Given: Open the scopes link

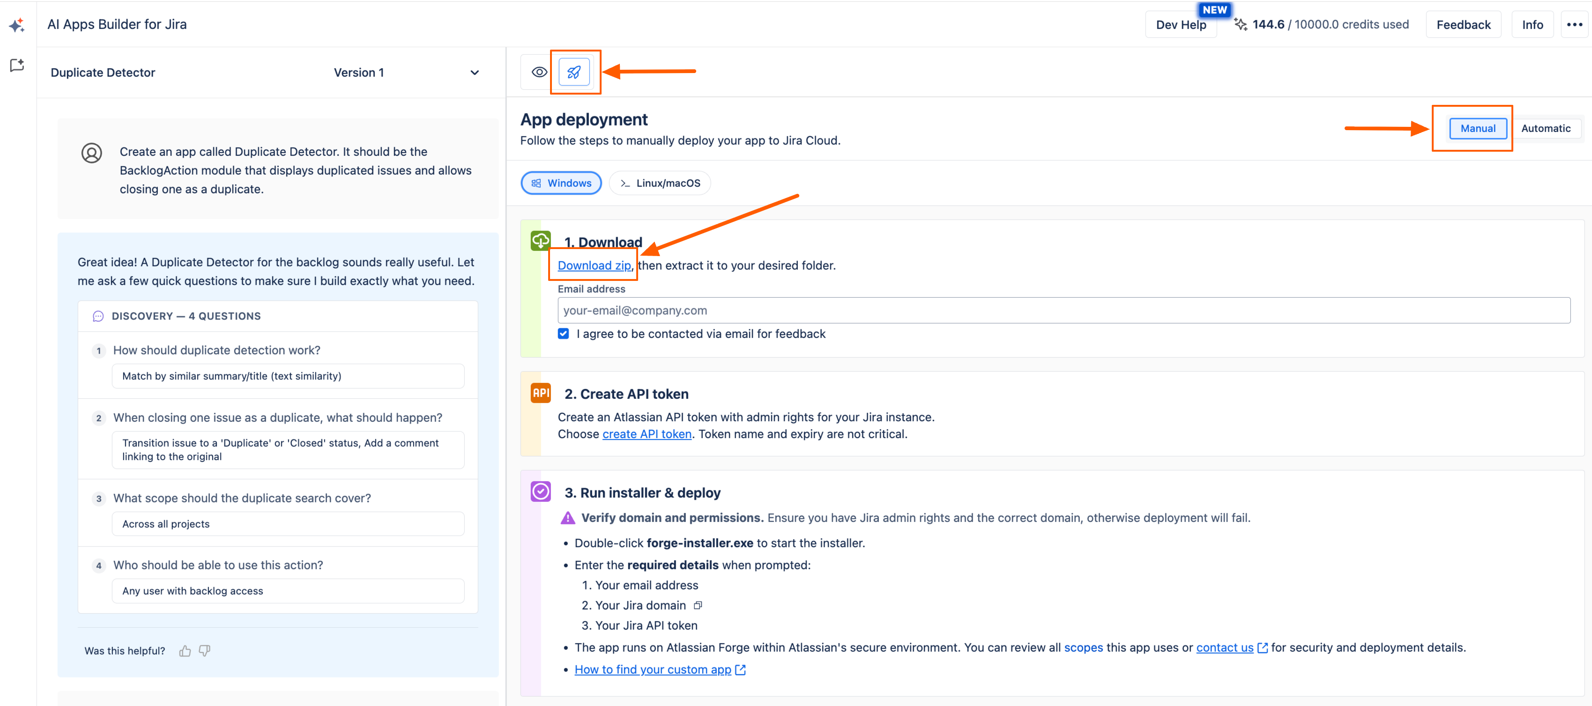Looking at the screenshot, I should point(1083,648).
